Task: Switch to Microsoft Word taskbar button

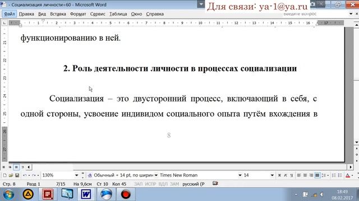Action: (x=86, y=194)
